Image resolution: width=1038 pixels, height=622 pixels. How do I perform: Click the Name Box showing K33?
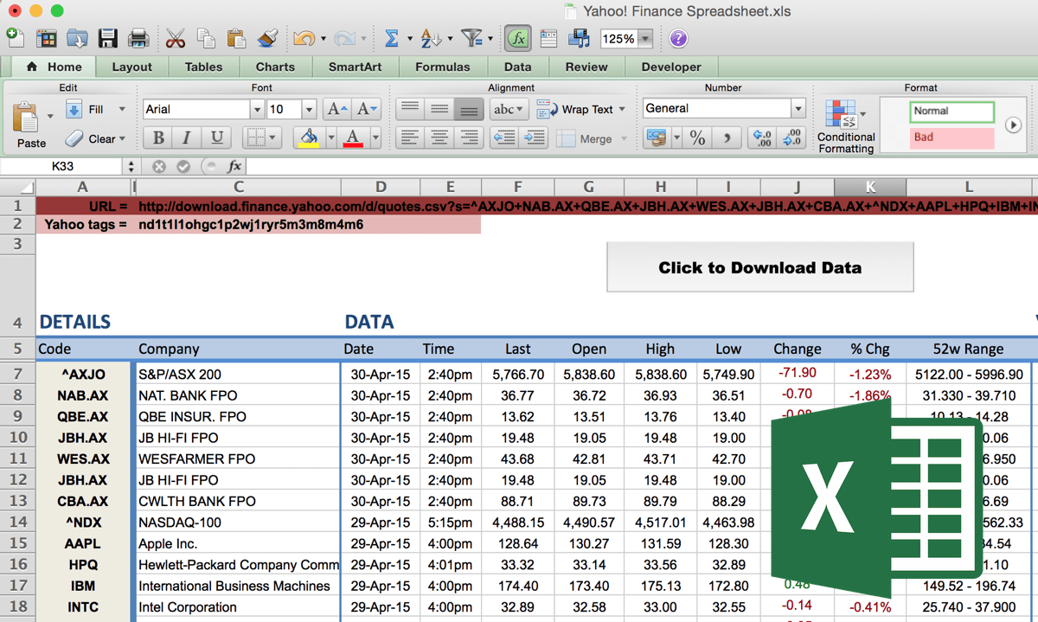click(62, 166)
